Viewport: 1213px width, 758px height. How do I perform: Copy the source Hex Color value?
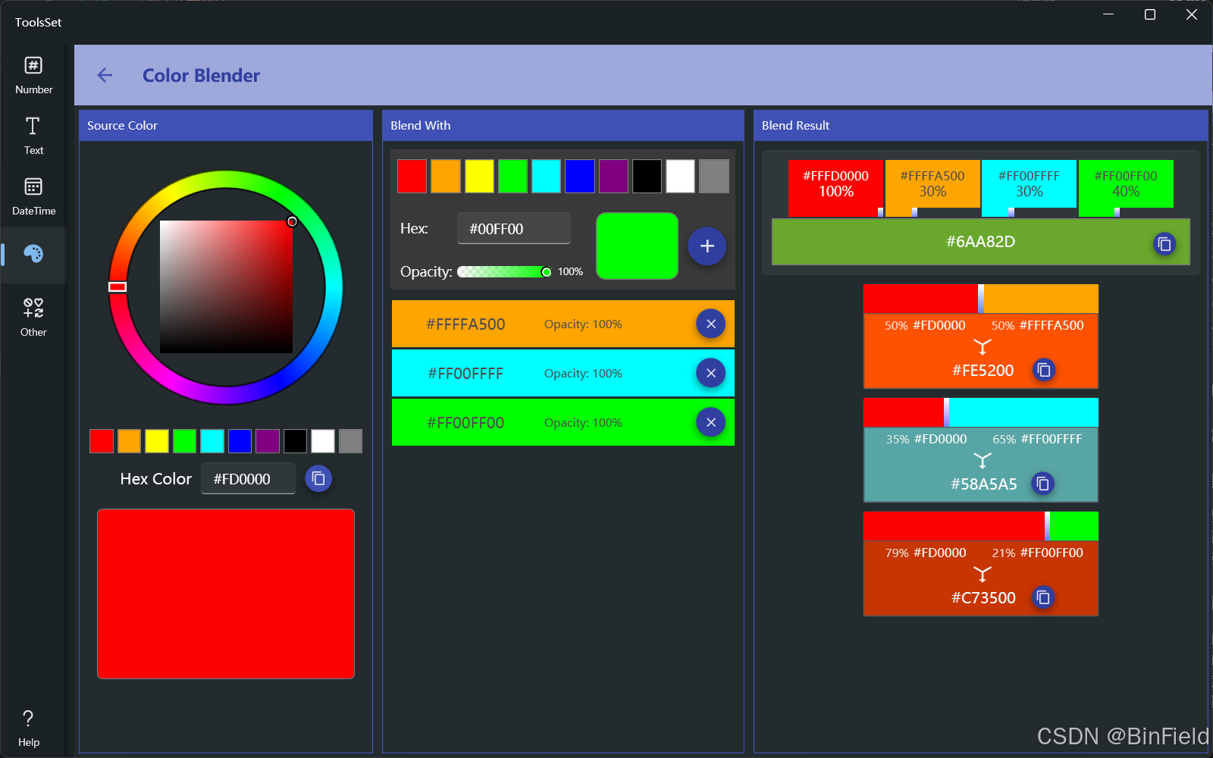click(x=318, y=478)
